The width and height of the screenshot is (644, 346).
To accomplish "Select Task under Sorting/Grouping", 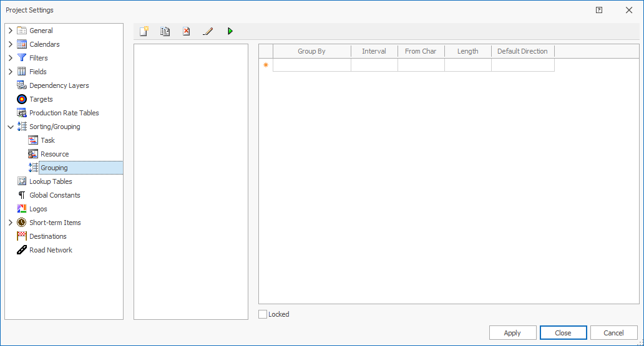I will [x=47, y=140].
